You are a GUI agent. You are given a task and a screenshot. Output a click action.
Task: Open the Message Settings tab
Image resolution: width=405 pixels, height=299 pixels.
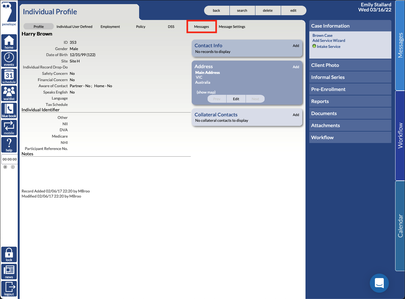click(232, 27)
